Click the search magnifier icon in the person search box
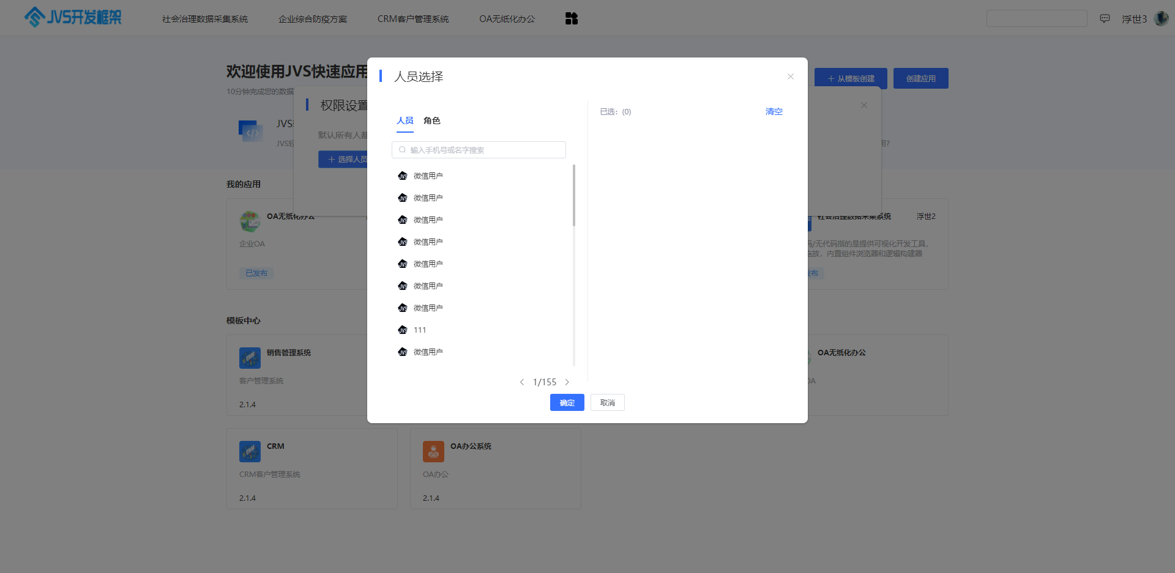The image size is (1175, 573). pos(402,150)
